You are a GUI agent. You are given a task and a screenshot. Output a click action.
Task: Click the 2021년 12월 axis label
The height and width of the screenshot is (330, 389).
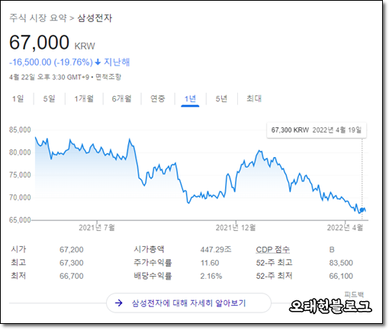coord(236,227)
